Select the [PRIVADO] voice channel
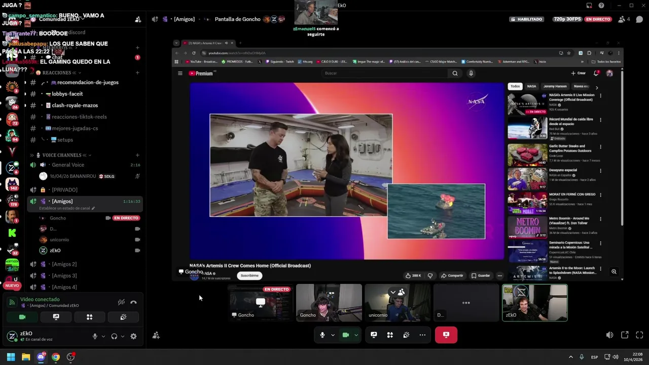This screenshot has height=365, width=649. [x=85, y=190]
